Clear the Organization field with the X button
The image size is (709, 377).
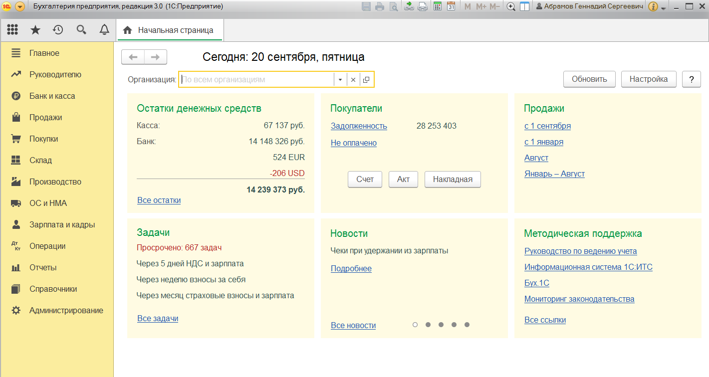point(353,80)
